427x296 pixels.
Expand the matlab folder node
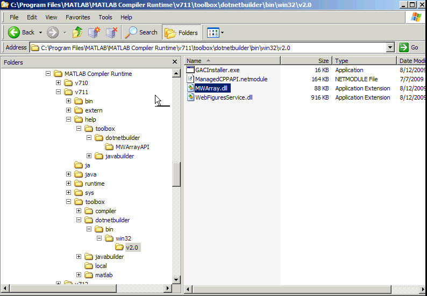click(x=79, y=274)
